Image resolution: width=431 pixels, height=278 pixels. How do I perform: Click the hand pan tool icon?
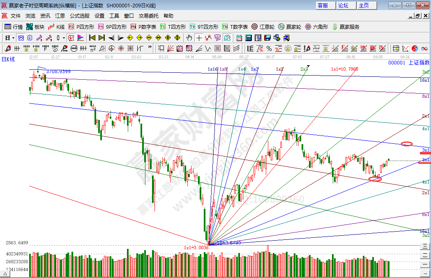point(189,38)
